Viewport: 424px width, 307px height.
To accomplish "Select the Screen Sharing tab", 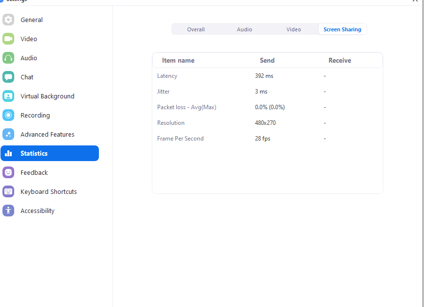I will pyautogui.click(x=342, y=29).
